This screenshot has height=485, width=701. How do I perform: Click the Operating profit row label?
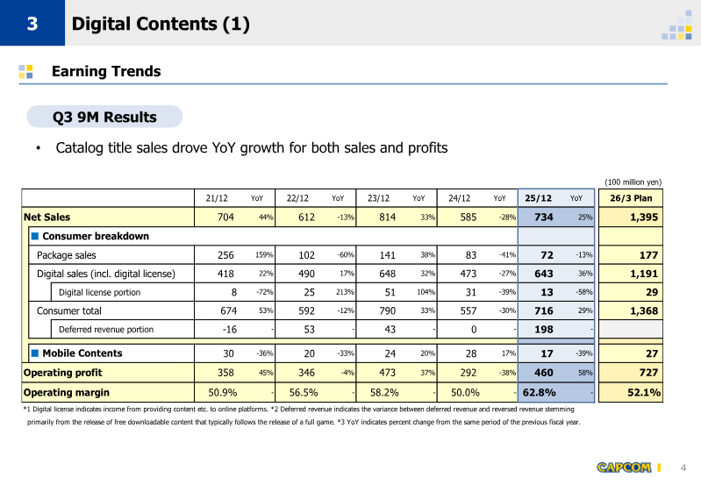61,373
